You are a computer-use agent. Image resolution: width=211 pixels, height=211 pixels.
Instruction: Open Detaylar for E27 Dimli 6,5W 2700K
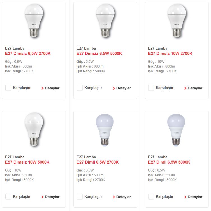click(122, 197)
